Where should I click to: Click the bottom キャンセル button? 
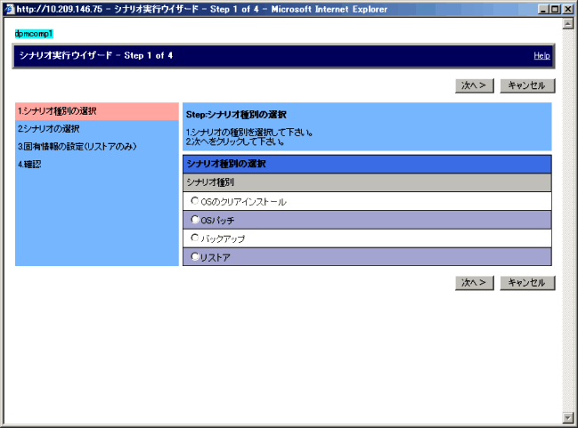click(x=527, y=283)
